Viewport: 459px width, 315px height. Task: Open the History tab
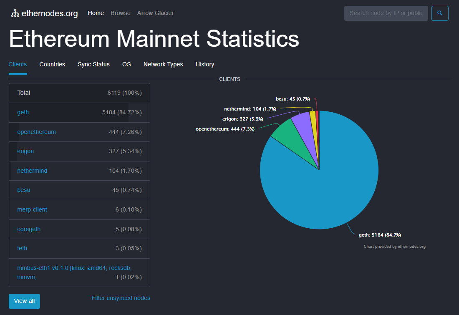205,64
